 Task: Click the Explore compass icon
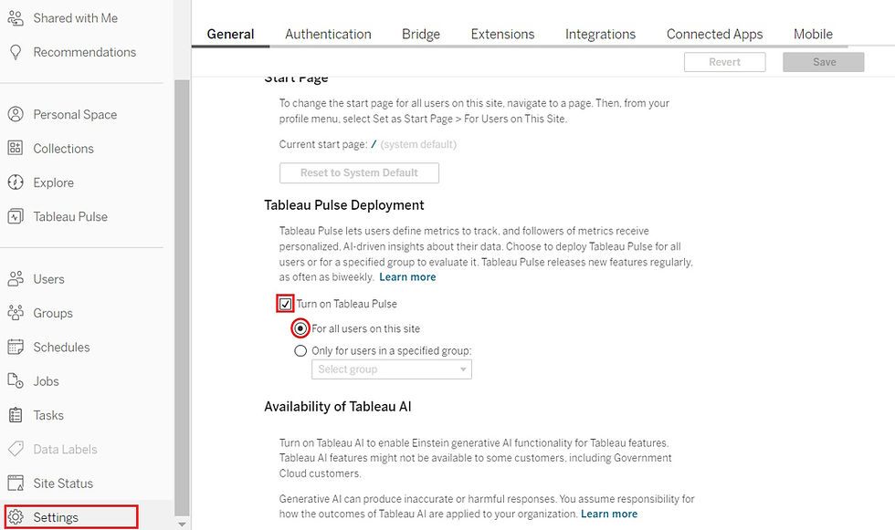16,182
